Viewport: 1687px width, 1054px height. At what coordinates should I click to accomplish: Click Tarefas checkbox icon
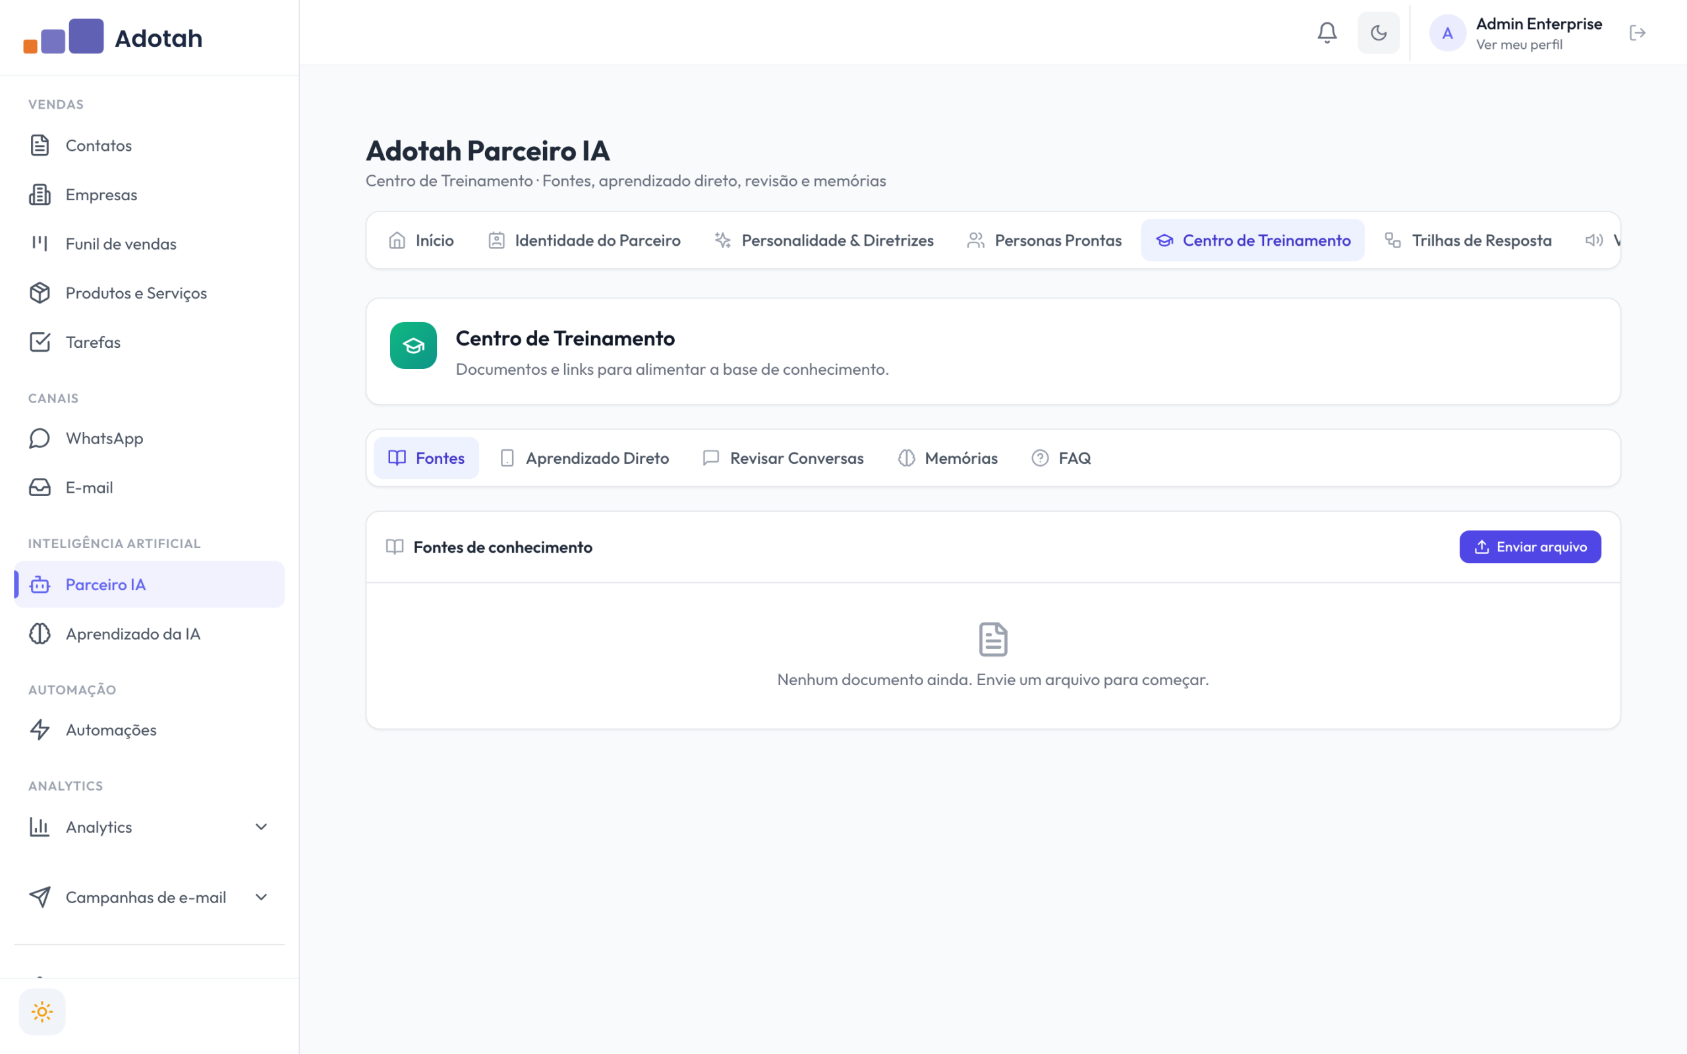(40, 342)
